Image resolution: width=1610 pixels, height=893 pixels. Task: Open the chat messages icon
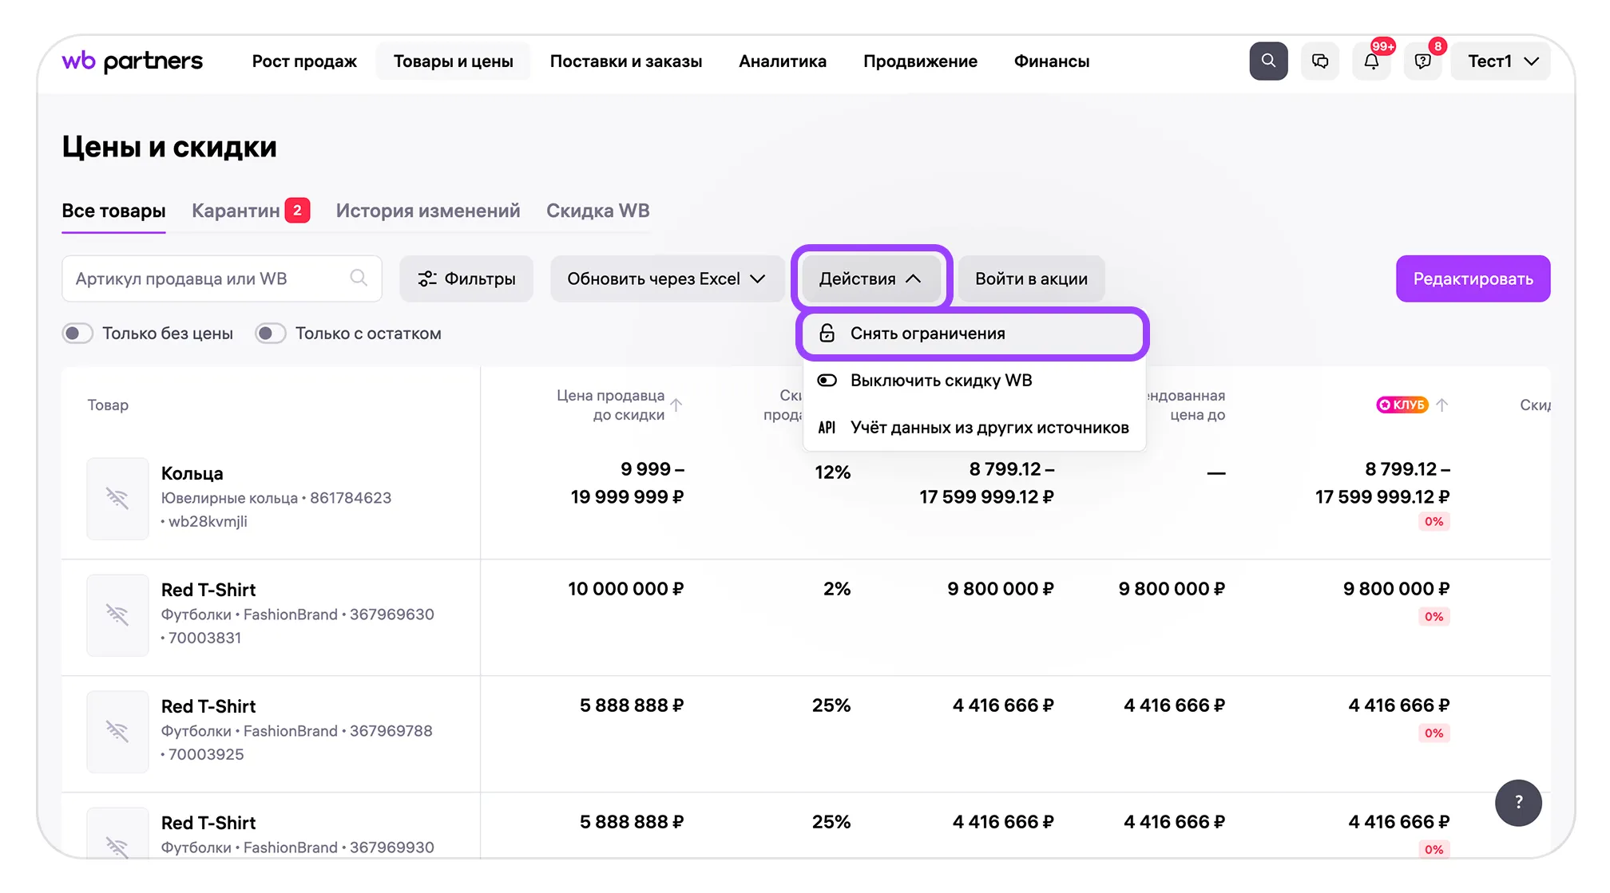point(1319,61)
